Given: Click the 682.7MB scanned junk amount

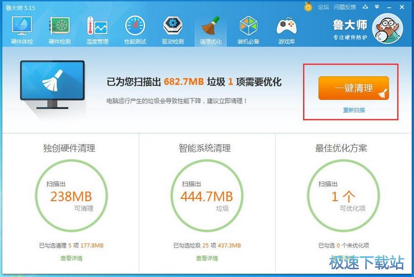Looking at the screenshot, I should pos(184,81).
